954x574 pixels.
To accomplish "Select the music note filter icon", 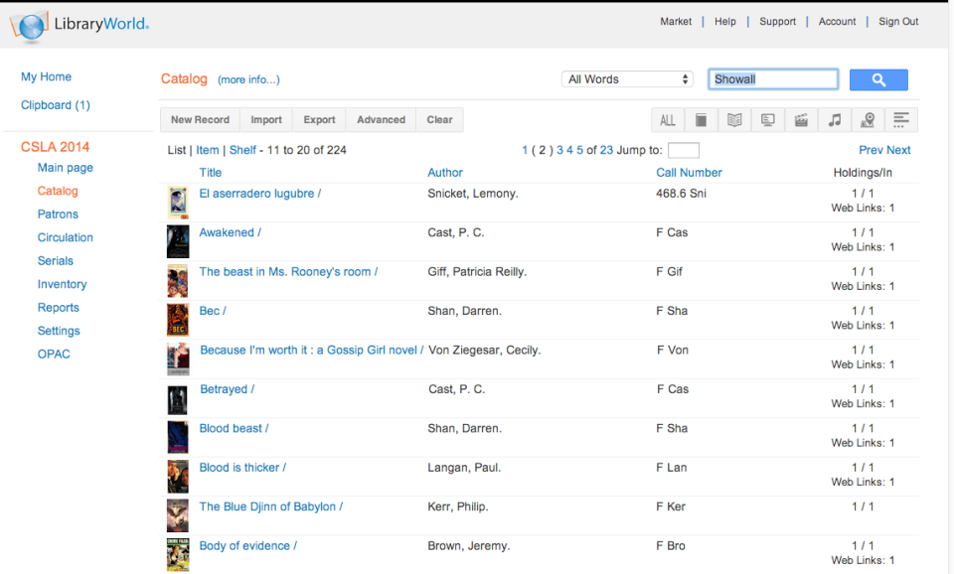I will pos(834,119).
